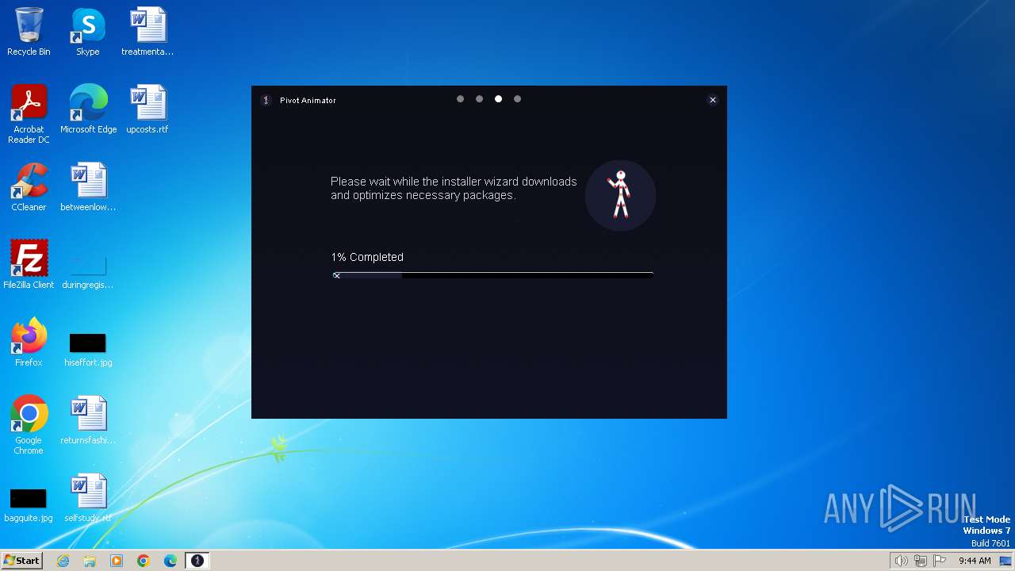Click the '1% Completed' status text
This screenshot has width=1015, height=571.
pos(367,257)
